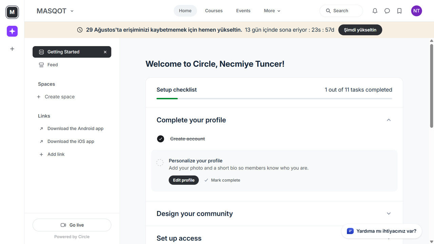
Task: Switch to the Courses tab
Action: [214, 11]
